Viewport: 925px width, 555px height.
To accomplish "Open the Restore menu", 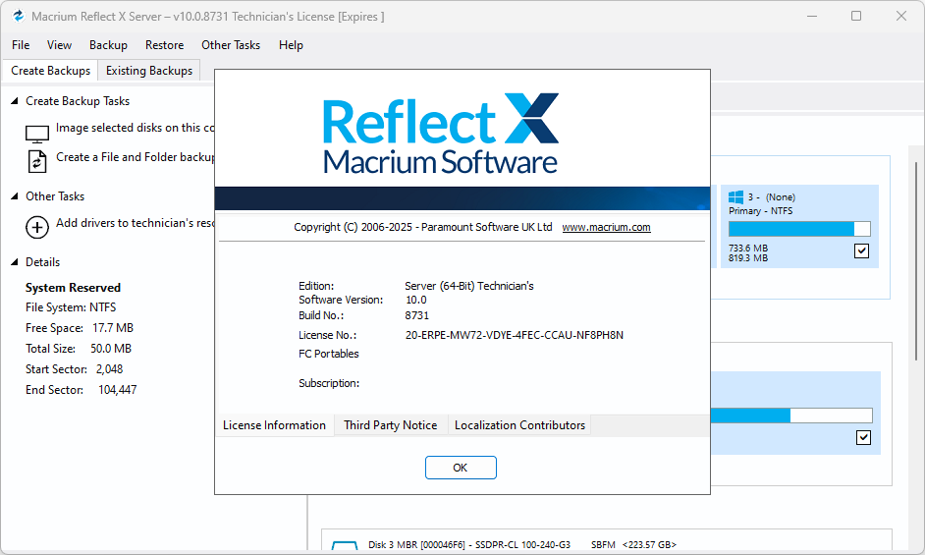I will (x=165, y=45).
